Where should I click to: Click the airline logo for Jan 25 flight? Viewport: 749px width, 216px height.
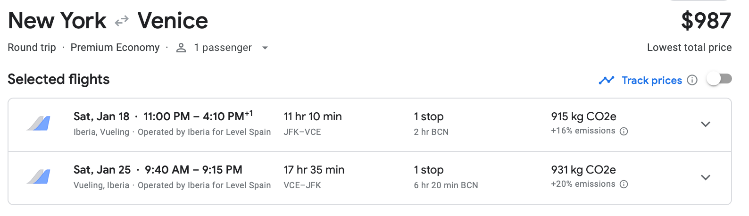pyautogui.click(x=39, y=177)
